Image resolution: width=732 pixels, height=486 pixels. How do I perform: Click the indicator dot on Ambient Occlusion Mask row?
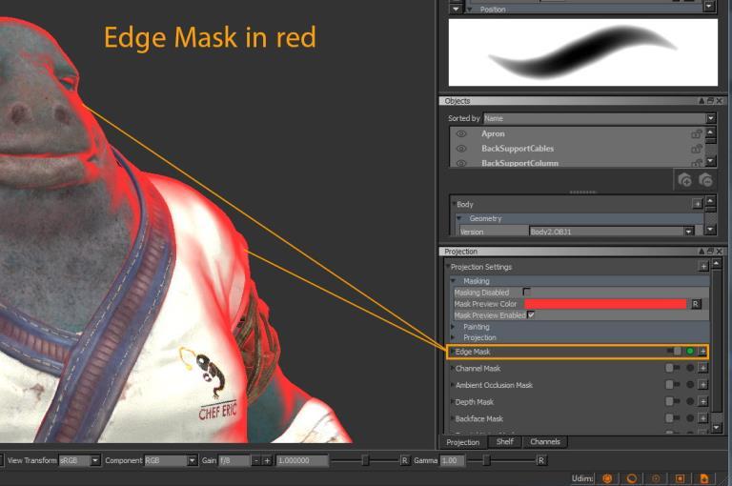(x=690, y=385)
